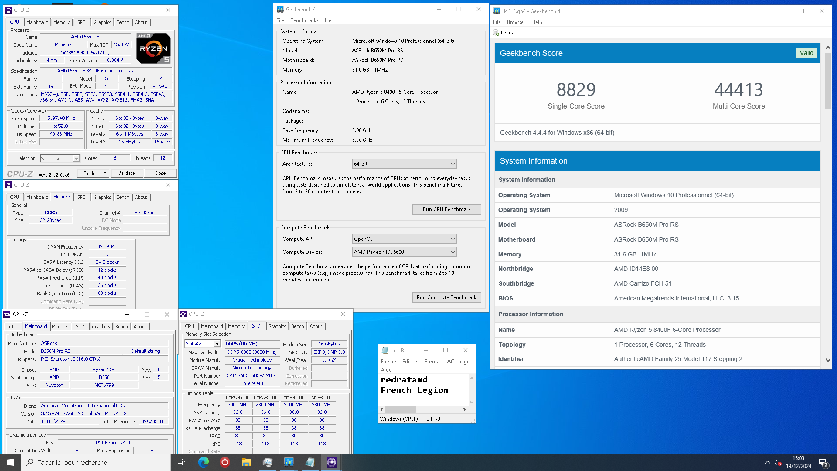Open the About tab in SPD CPU-Z window
837x471 pixels.
pyautogui.click(x=316, y=326)
